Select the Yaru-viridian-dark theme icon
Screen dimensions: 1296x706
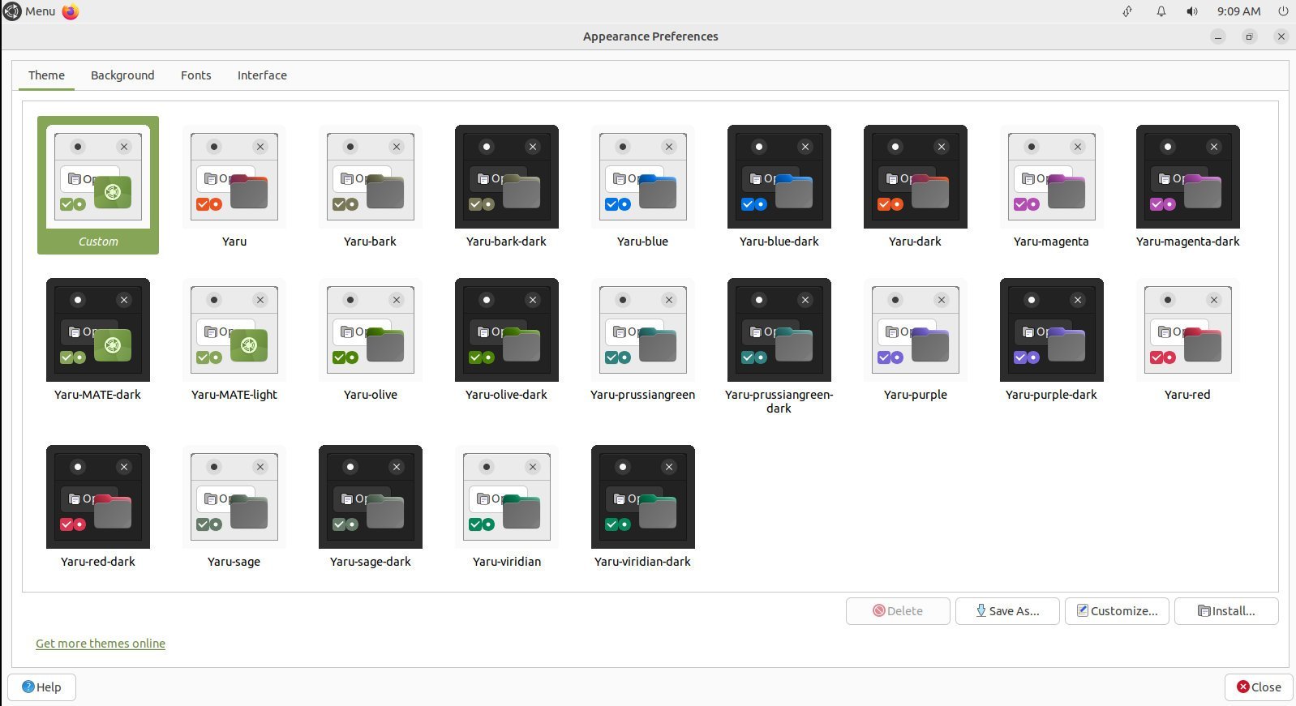(642, 498)
